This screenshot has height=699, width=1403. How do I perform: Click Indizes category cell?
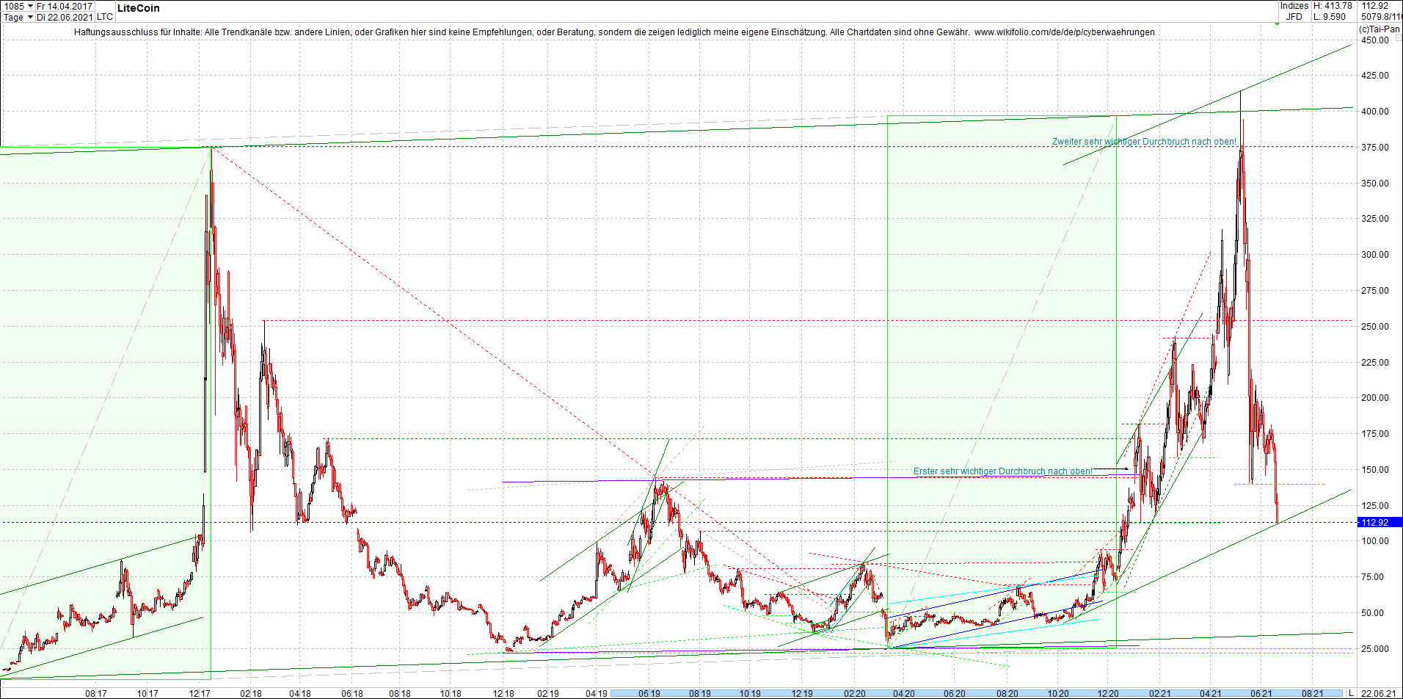click(1294, 6)
